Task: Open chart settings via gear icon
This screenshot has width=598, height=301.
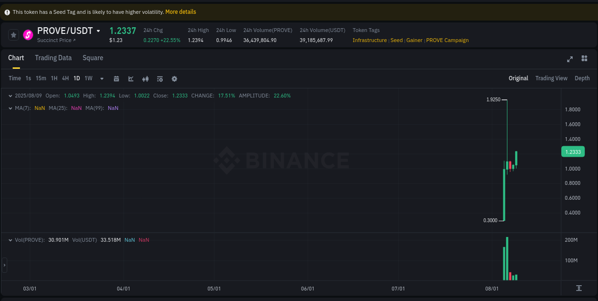Action: pyautogui.click(x=174, y=78)
